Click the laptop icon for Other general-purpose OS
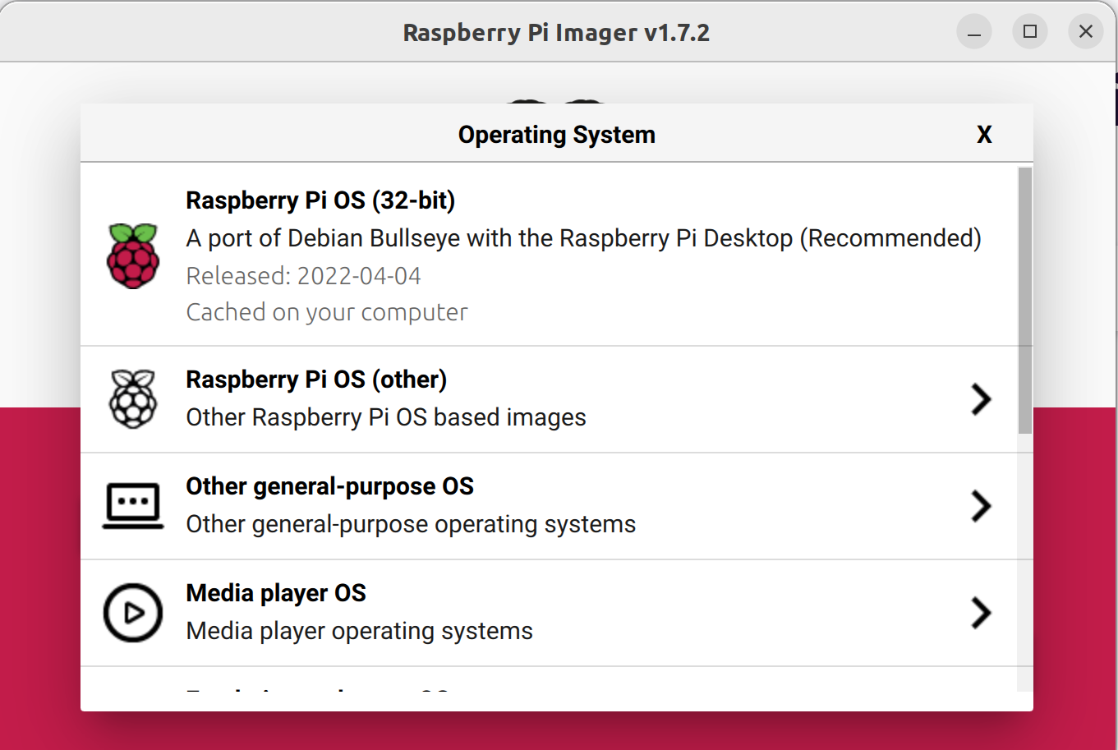The height and width of the screenshot is (750, 1118). pyautogui.click(x=133, y=506)
